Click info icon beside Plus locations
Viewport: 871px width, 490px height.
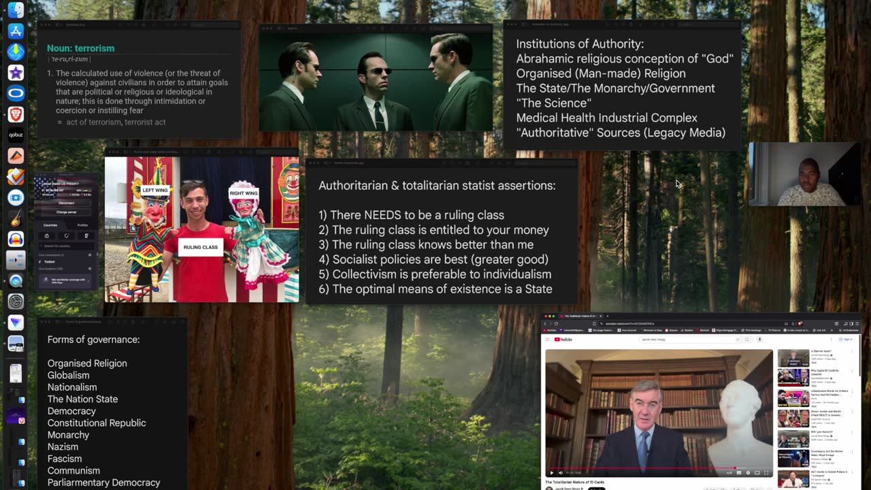click(x=90, y=269)
